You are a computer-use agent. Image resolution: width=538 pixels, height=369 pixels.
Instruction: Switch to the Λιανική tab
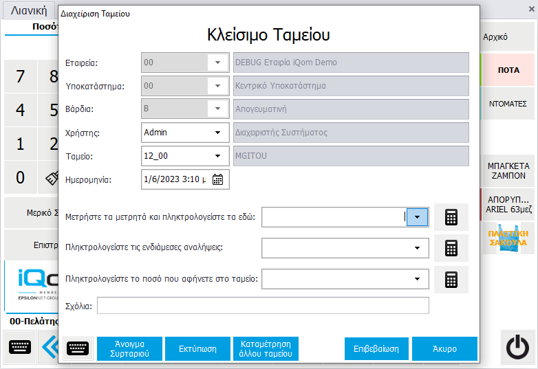click(x=28, y=10)
